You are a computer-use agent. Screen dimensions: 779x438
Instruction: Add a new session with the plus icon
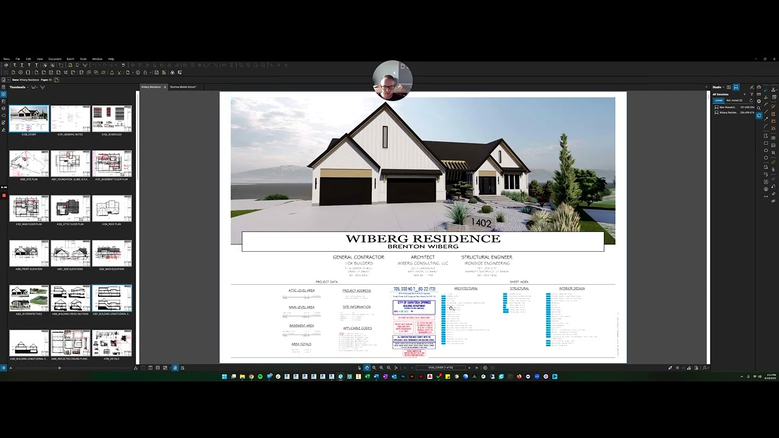click(x=744, y=94)
